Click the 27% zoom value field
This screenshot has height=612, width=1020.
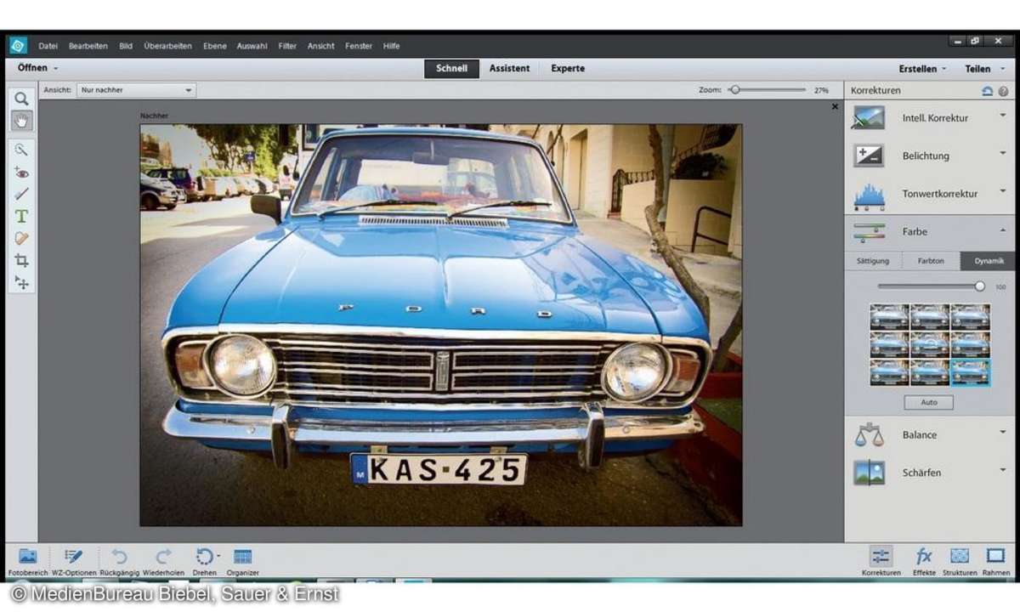(x=821, y=90)
